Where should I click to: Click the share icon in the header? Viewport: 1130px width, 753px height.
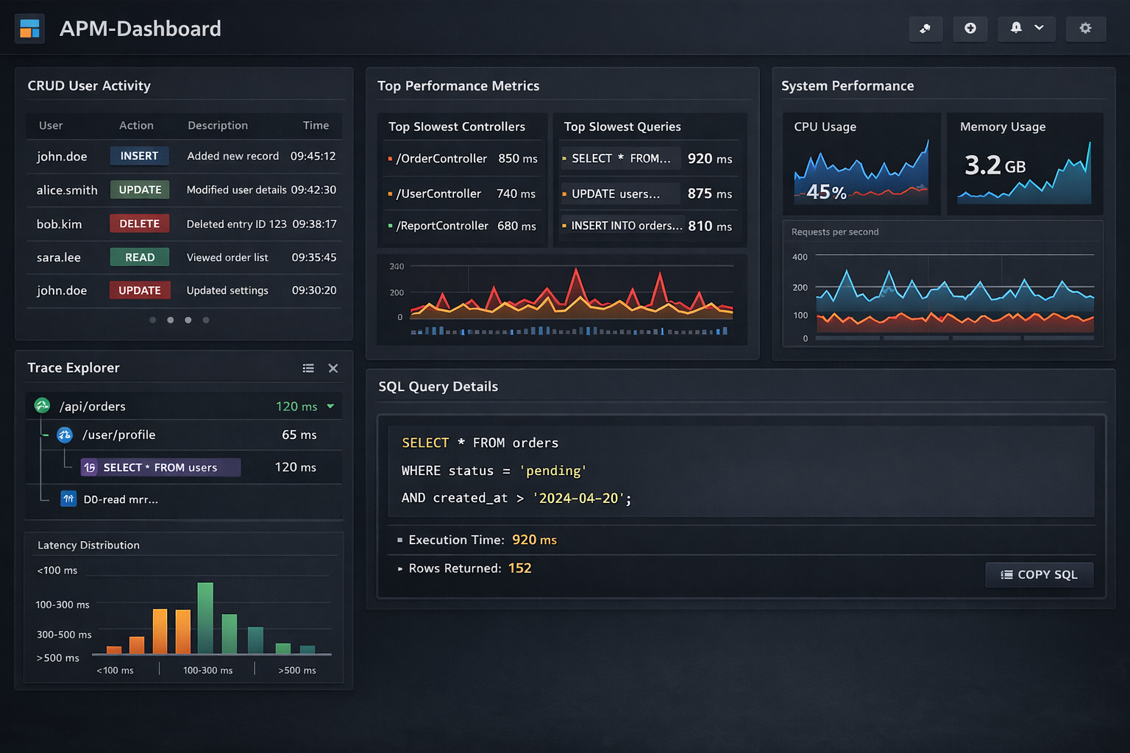[925, 29]
